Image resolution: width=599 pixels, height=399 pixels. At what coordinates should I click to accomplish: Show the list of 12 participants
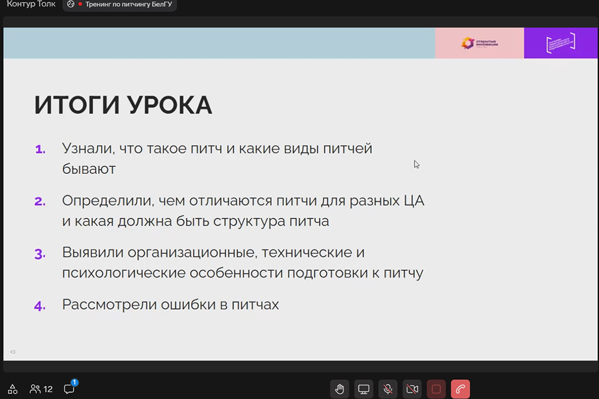click(41, 389)
